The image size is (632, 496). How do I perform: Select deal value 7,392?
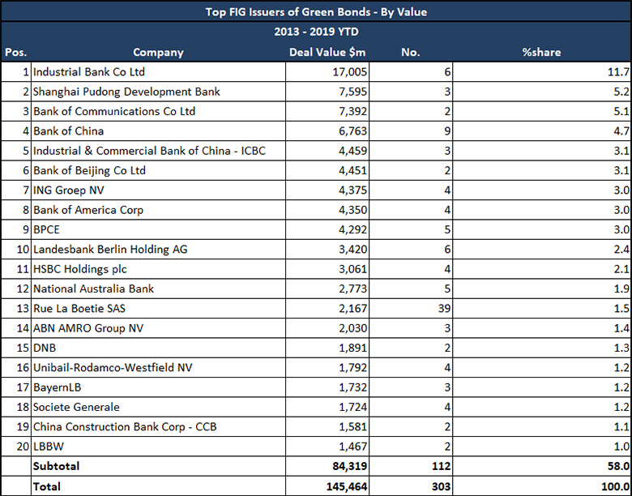click(x=327, y=111)
